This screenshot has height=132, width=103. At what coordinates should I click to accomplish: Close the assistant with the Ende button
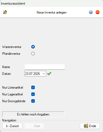coord(90,126)
